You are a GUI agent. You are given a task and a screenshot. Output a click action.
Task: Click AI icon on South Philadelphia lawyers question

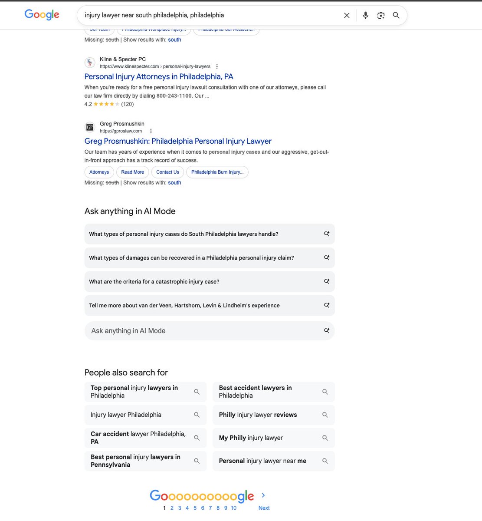click(x=327, y=234)
